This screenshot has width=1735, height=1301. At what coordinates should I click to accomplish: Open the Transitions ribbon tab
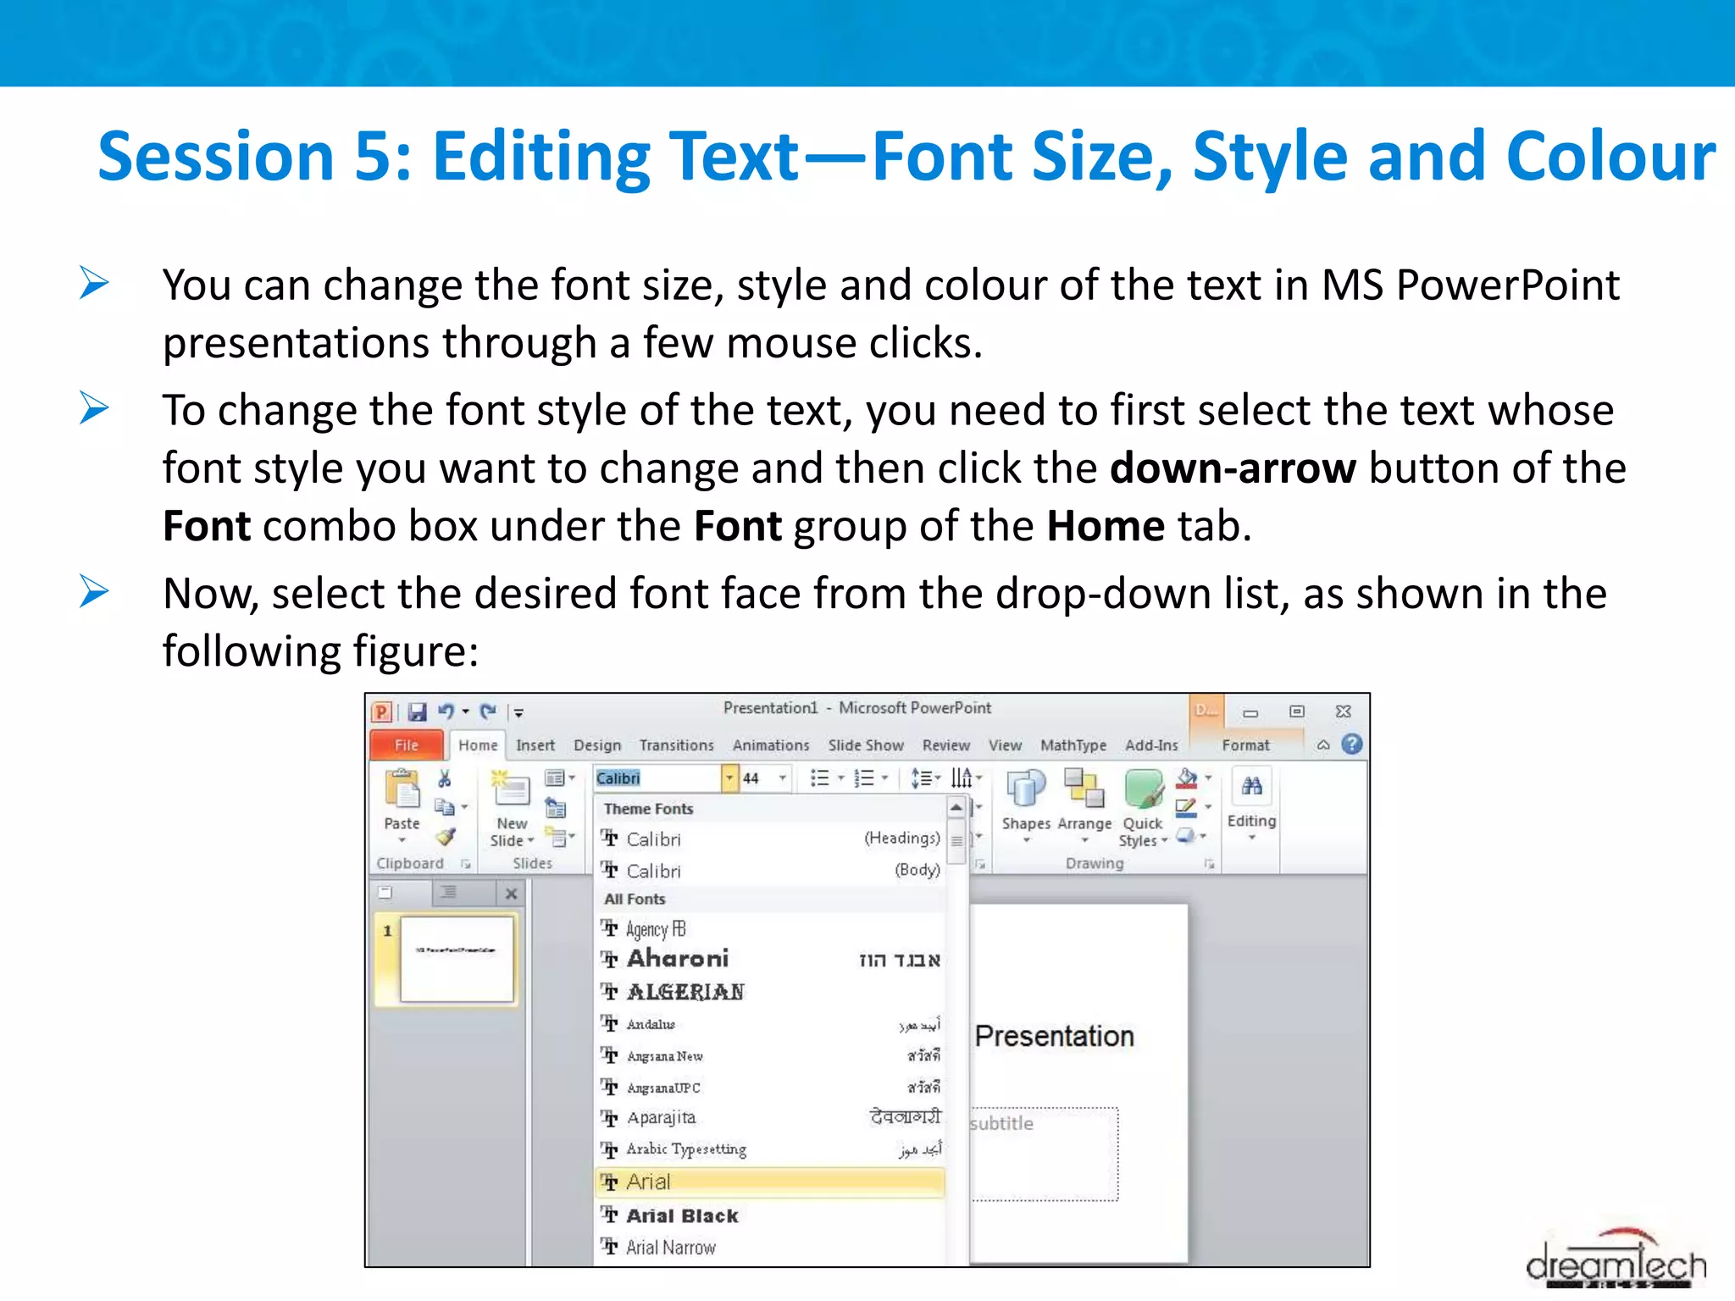point(676,745)
